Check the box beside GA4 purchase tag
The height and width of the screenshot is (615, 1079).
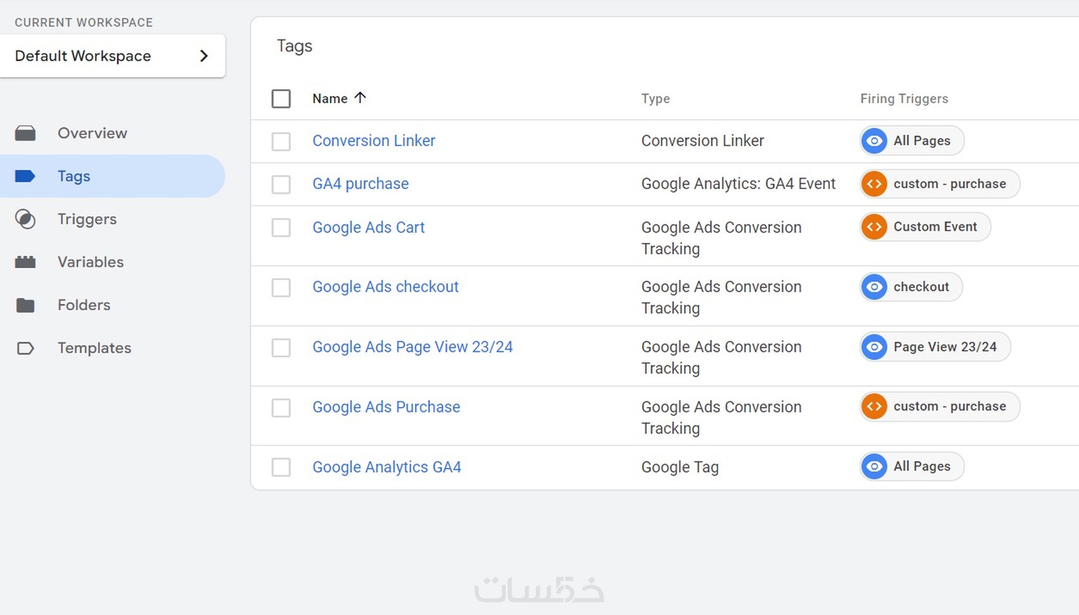click(x=281, y=184)
